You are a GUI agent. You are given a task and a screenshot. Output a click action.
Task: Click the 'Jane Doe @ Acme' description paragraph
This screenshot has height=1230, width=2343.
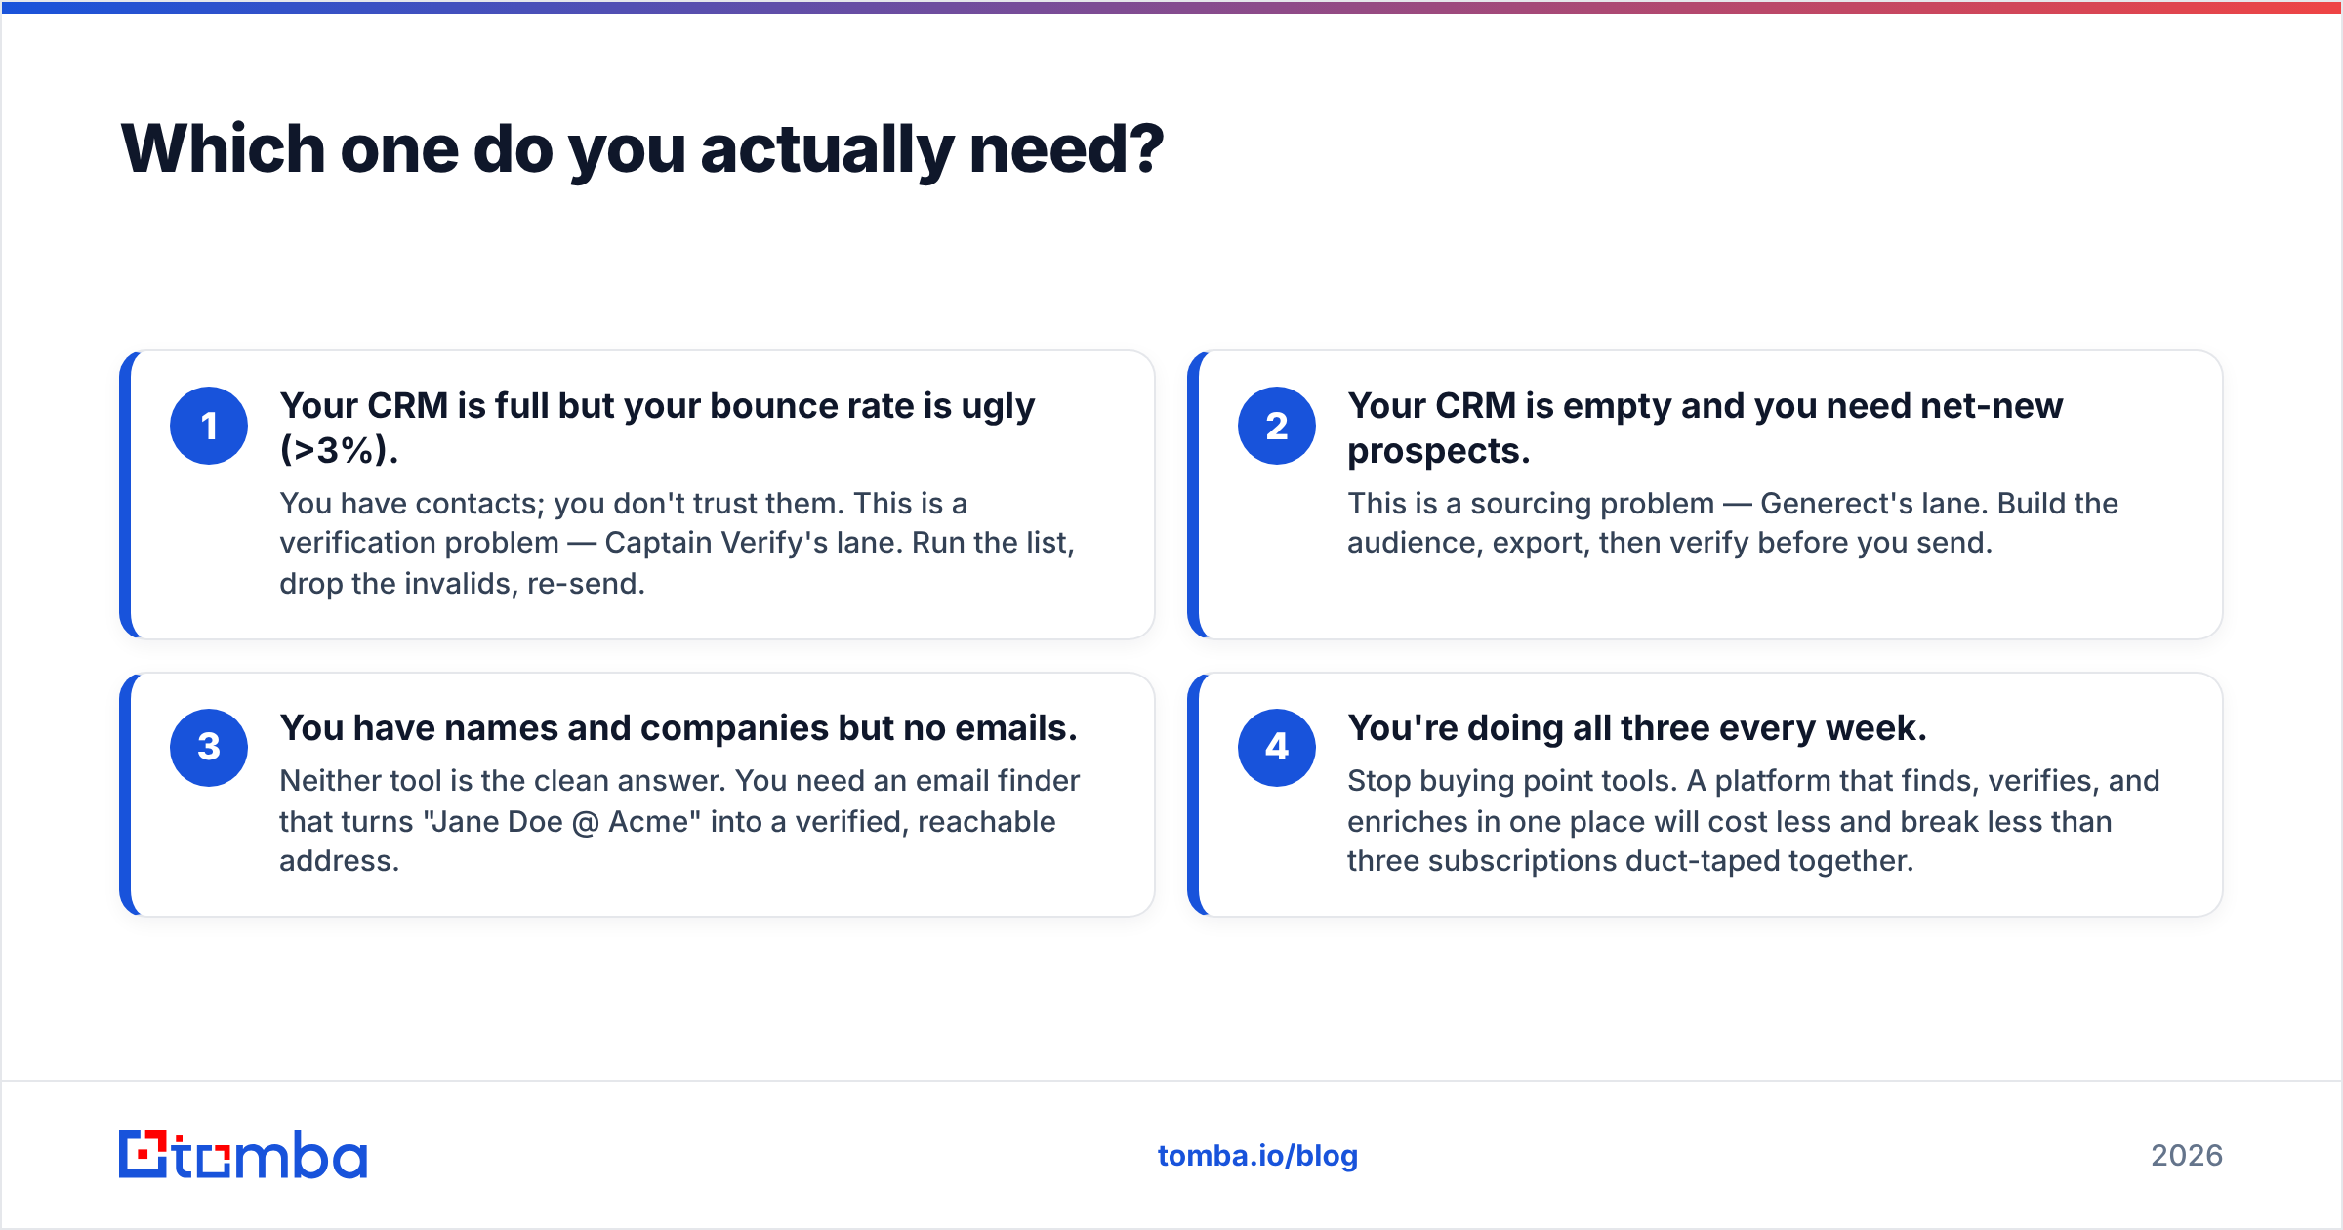[679, 821]
